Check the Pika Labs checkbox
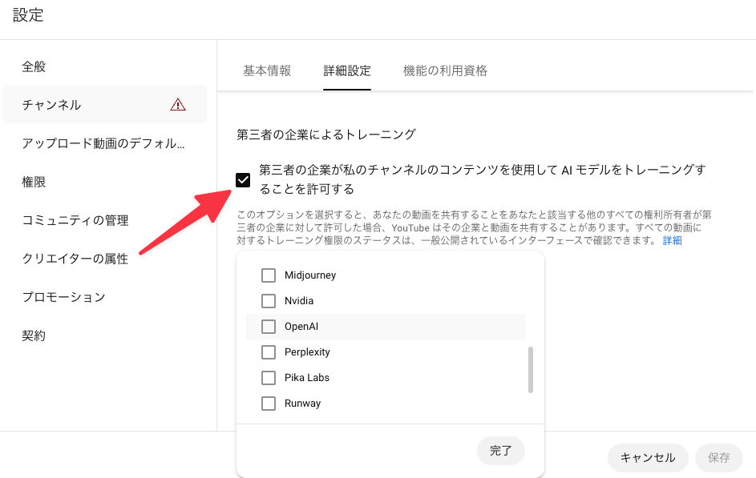This screenshot has width=756, height=478. click(x=269, y=377)
